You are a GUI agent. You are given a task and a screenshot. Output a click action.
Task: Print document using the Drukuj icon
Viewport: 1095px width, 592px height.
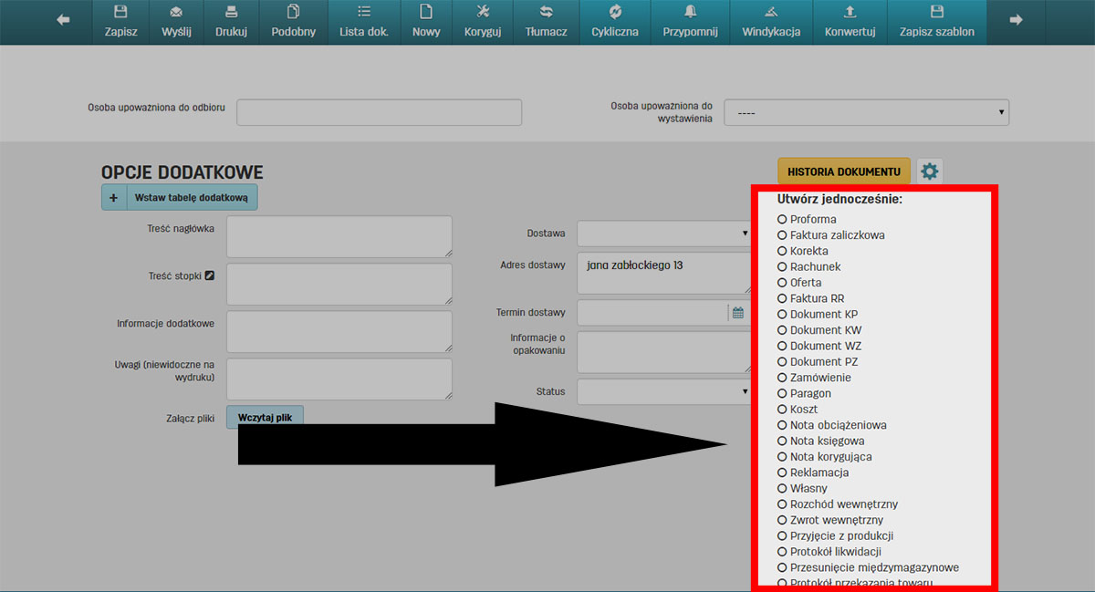(x=231, y=13)
